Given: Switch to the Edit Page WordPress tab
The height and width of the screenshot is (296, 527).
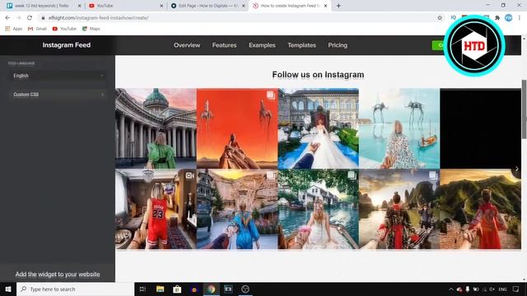Looking at the screenshot, I should [208, 6].
